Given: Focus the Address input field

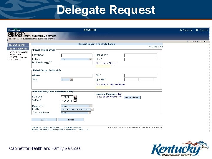Looking at the screenshot, I should [x=77, y=76].
